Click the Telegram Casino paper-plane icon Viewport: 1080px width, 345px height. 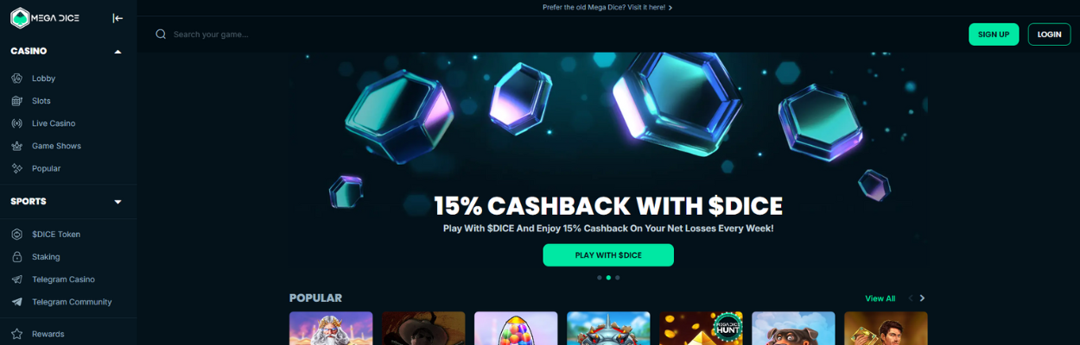point(16,279)
